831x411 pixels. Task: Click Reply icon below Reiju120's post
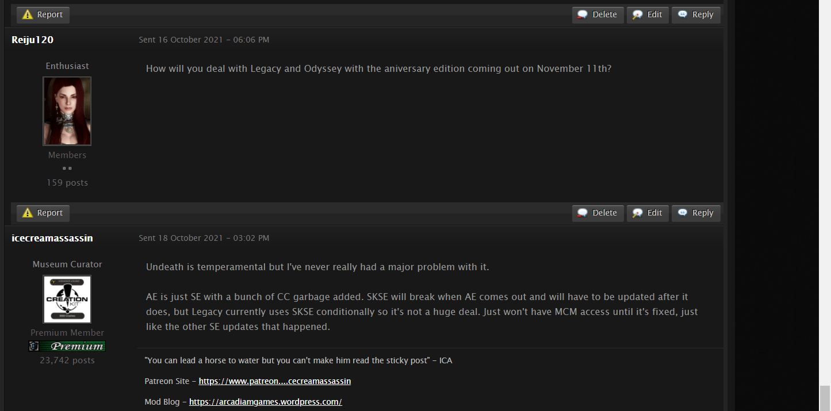click(x=683, y=213)
